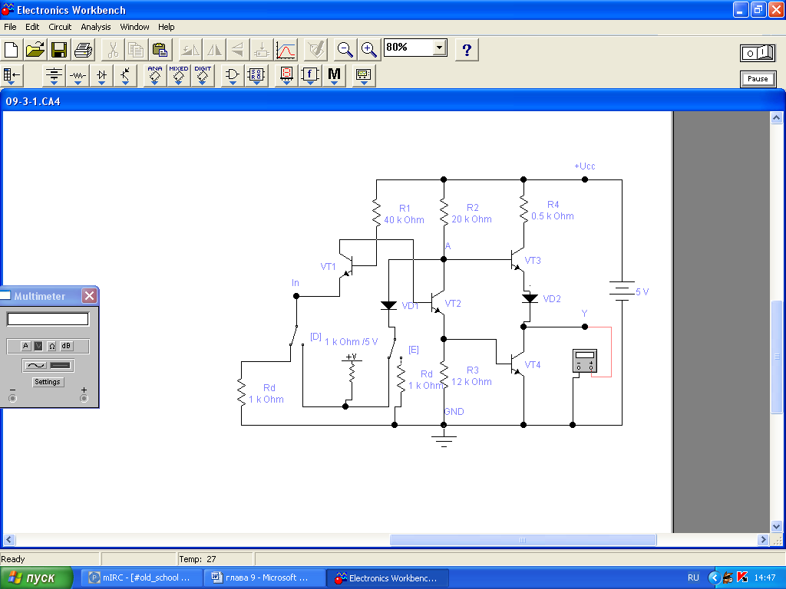
Task: Open the File menu
Action: [x=10, y=27]
